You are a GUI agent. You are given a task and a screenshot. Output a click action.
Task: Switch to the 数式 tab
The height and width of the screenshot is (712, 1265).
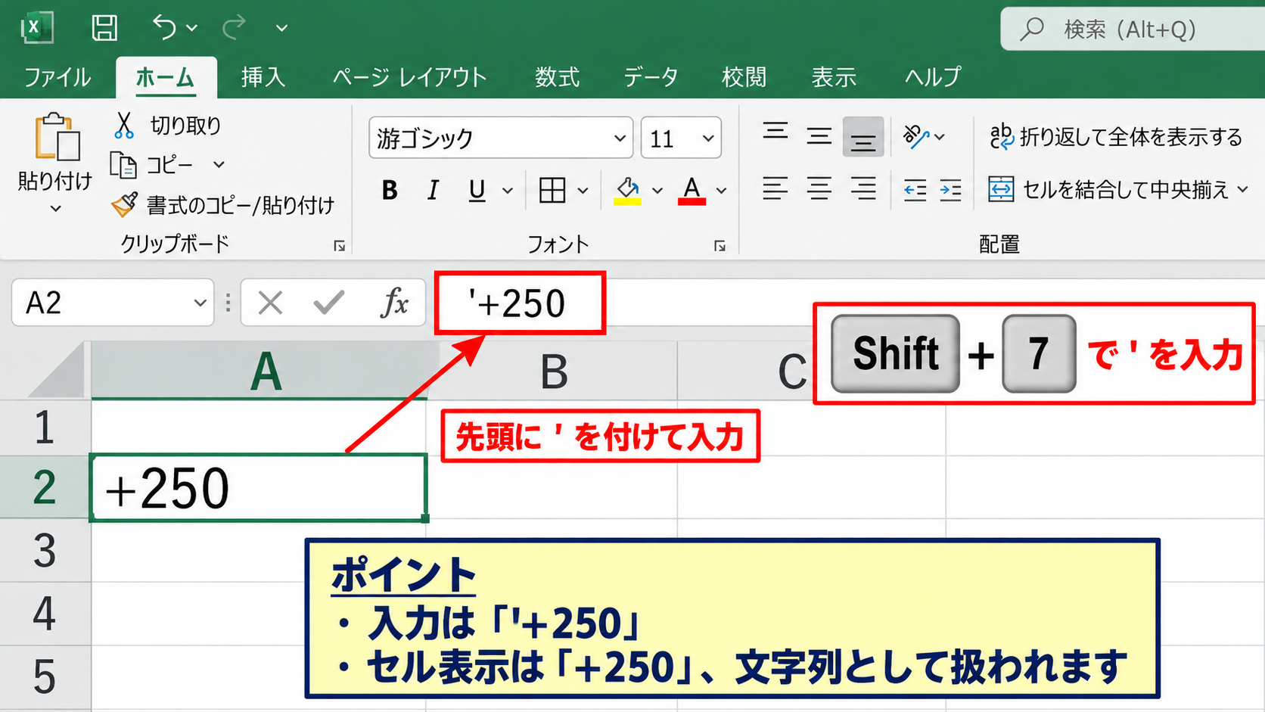(557, 77)
